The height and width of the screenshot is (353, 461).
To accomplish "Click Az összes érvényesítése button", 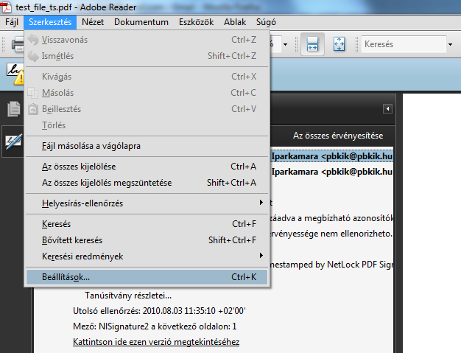I will click(338, 136).
